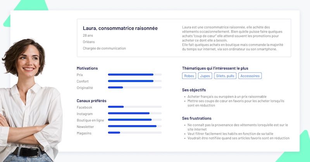Click the 'Chargée de communication' job text
This screenshot has height=162, width=310.
[x=104, y=48]
